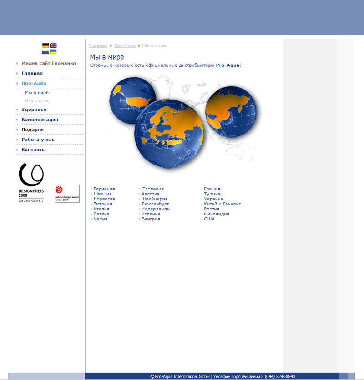Select Россия in the country list
Image resolution: width=364 pixels, height=380 pixels.
click(x=212, y=209)
